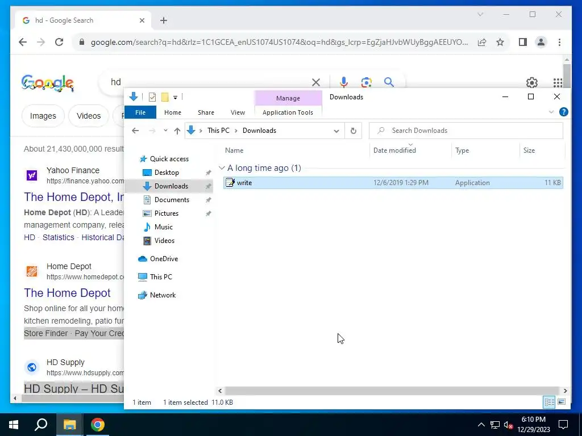The width and height of the screenshot is (582, 436).
Task: Toggle Chrome side panel
Action: point(523,42)
